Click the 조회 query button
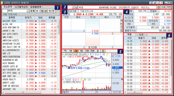 (163, 7)
